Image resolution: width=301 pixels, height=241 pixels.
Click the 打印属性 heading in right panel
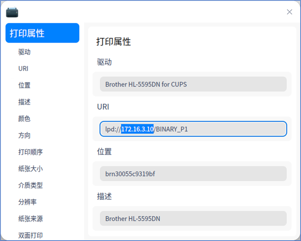(x=113, y=42)
